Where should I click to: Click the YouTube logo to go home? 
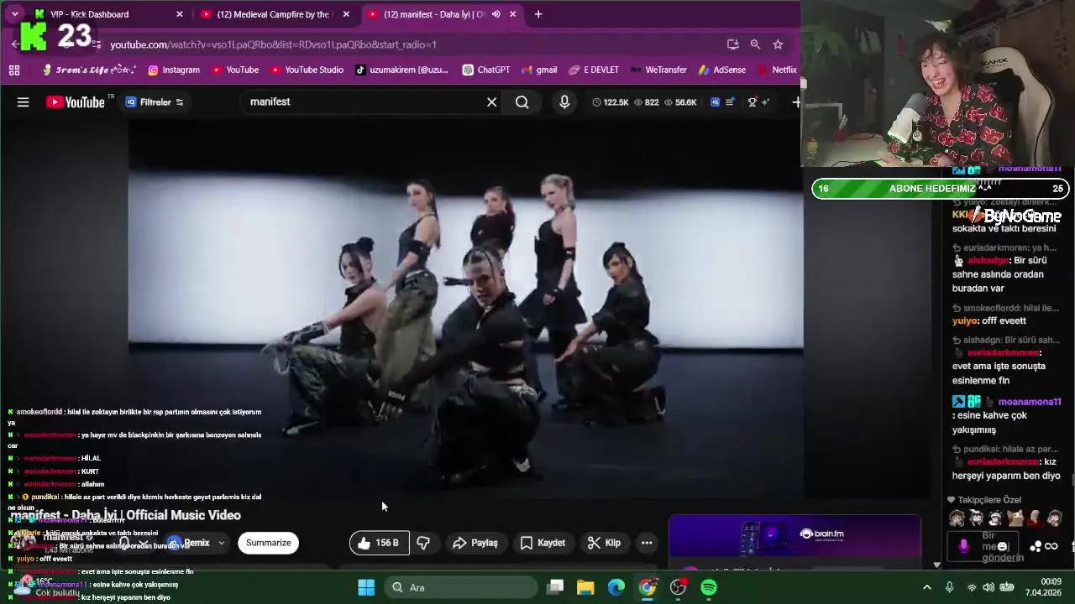tap(75, 102)
